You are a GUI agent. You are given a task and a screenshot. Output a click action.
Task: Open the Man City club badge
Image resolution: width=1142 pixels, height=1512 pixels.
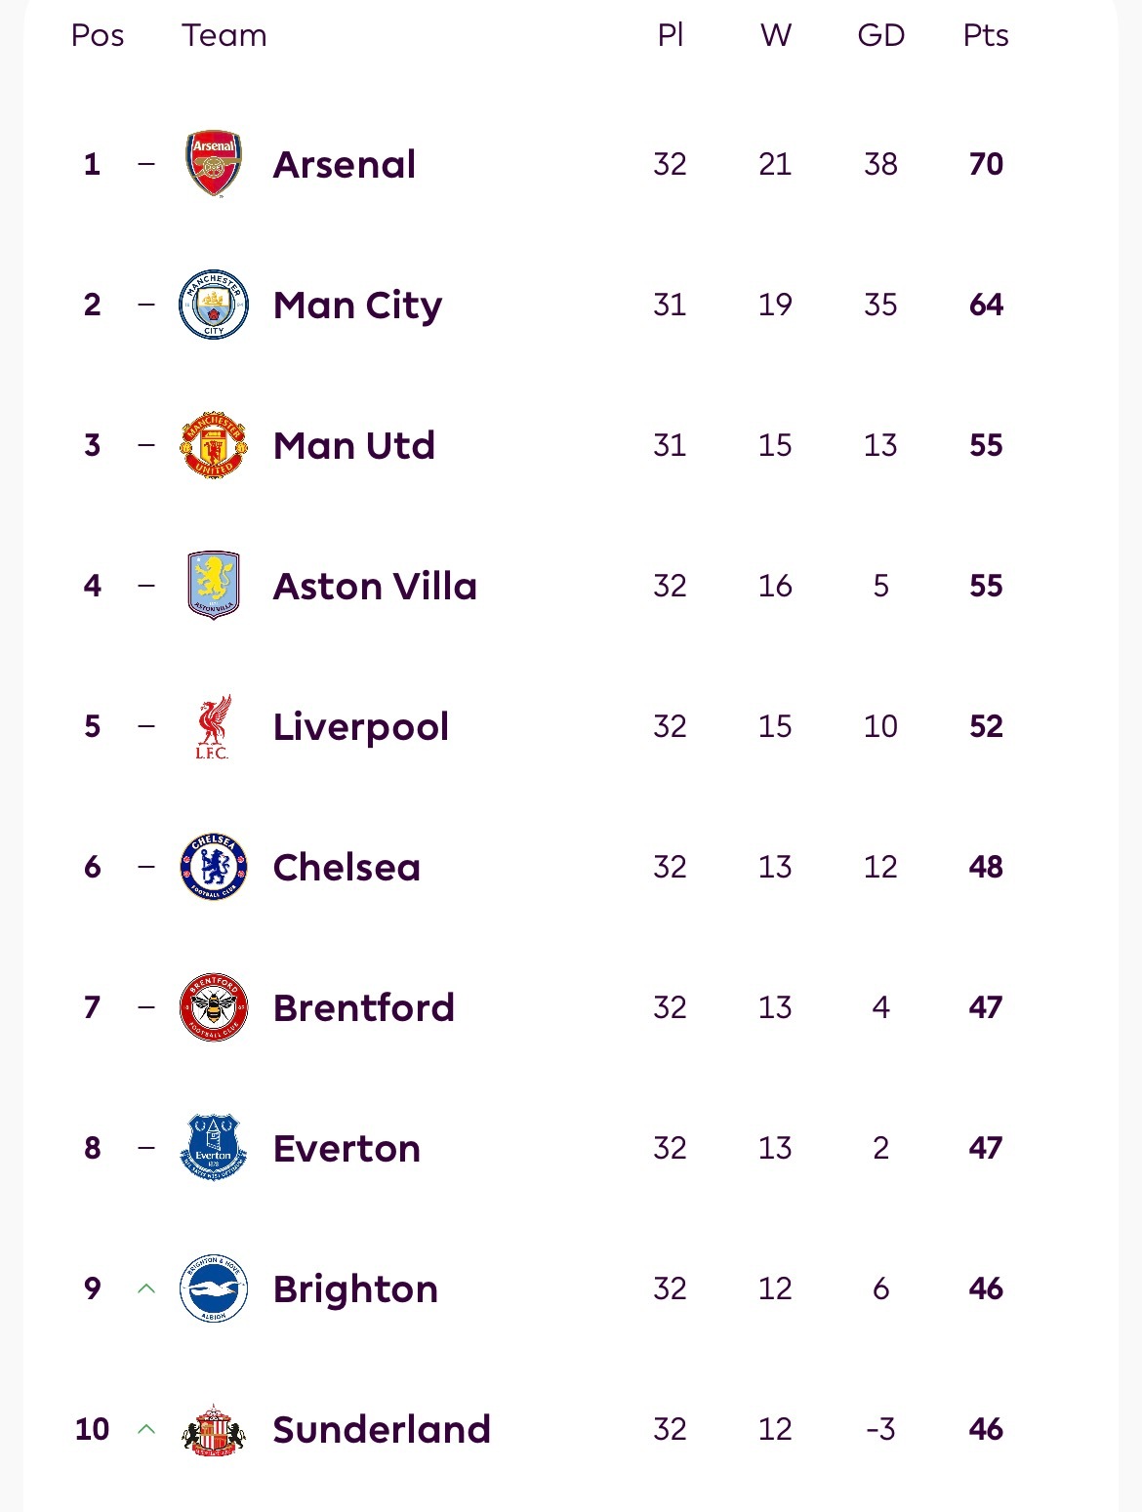[x=214, y=305]
